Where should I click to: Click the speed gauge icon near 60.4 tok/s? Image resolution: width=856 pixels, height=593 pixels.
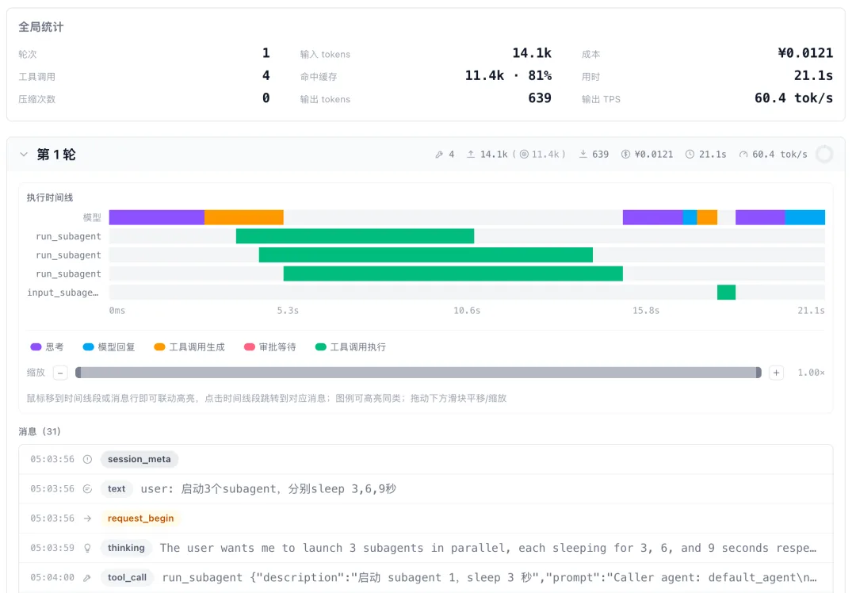pyautogui.click(x=743, y=155)
